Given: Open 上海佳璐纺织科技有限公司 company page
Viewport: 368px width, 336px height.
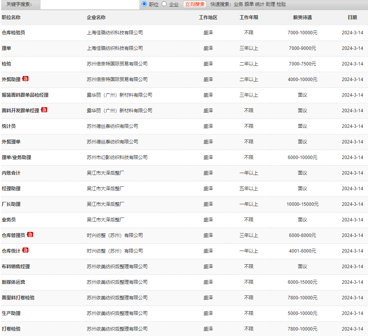Looking at the screenshot, I should click(x=115, y=33).
